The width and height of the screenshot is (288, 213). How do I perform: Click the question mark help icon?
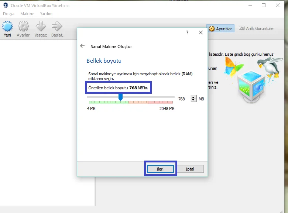click(187, 32)
